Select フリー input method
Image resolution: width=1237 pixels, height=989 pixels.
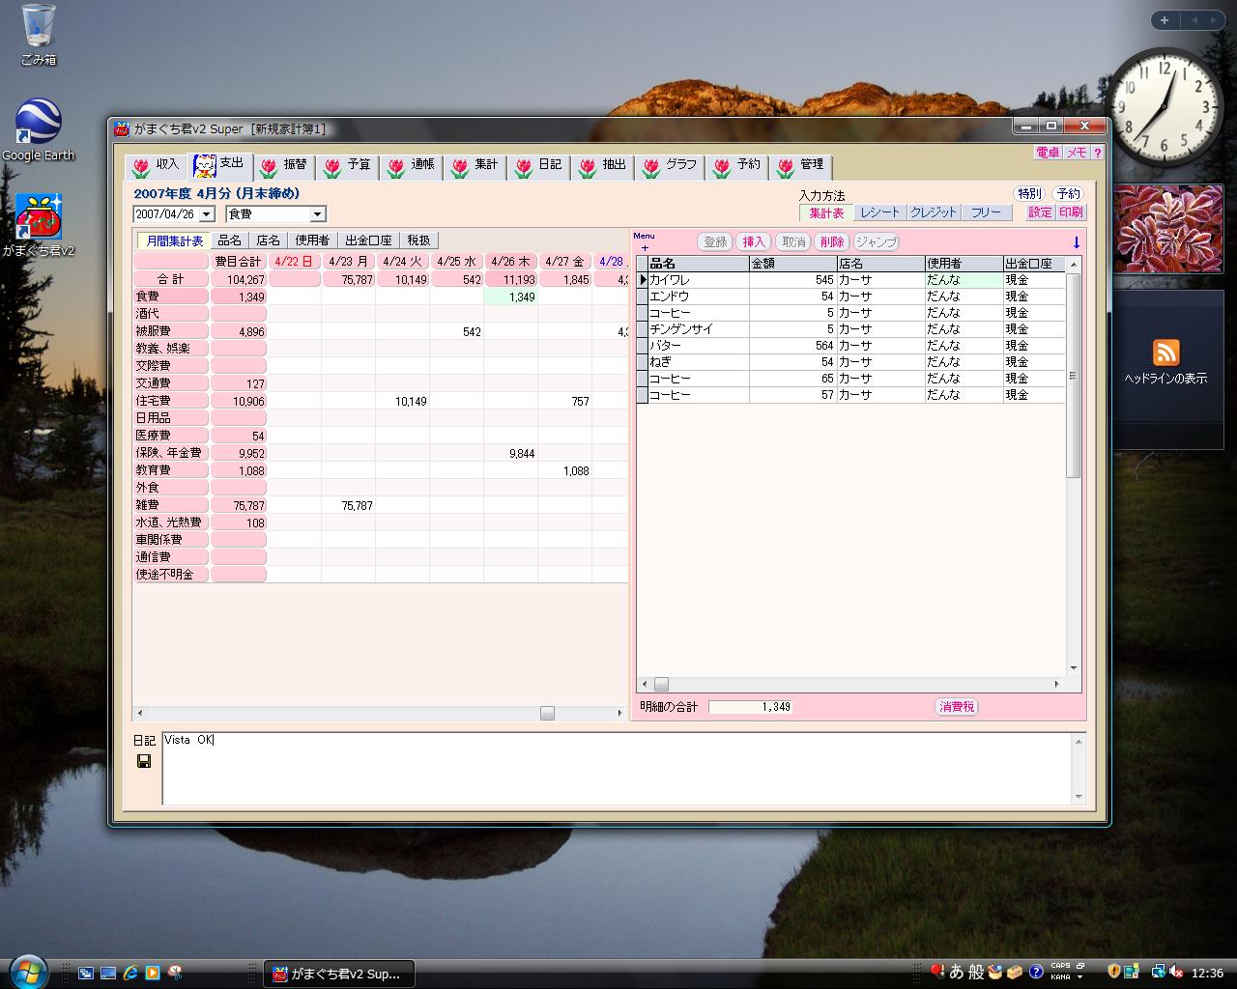click(x=986, y=212)
